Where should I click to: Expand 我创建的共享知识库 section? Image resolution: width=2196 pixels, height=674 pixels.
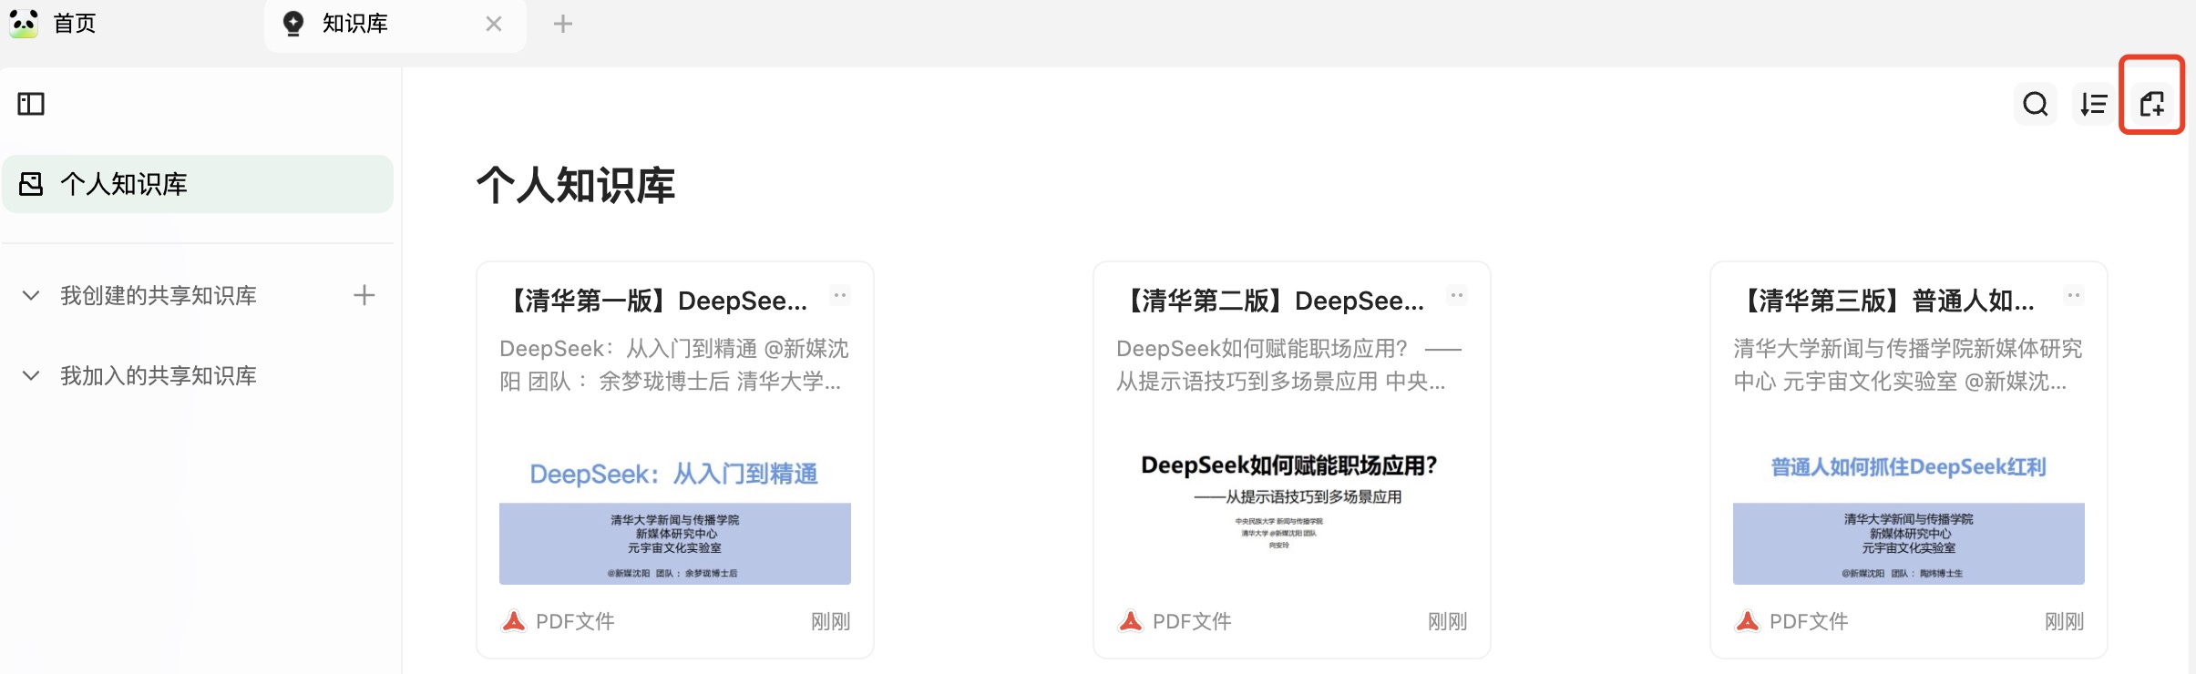pos(31,296)
